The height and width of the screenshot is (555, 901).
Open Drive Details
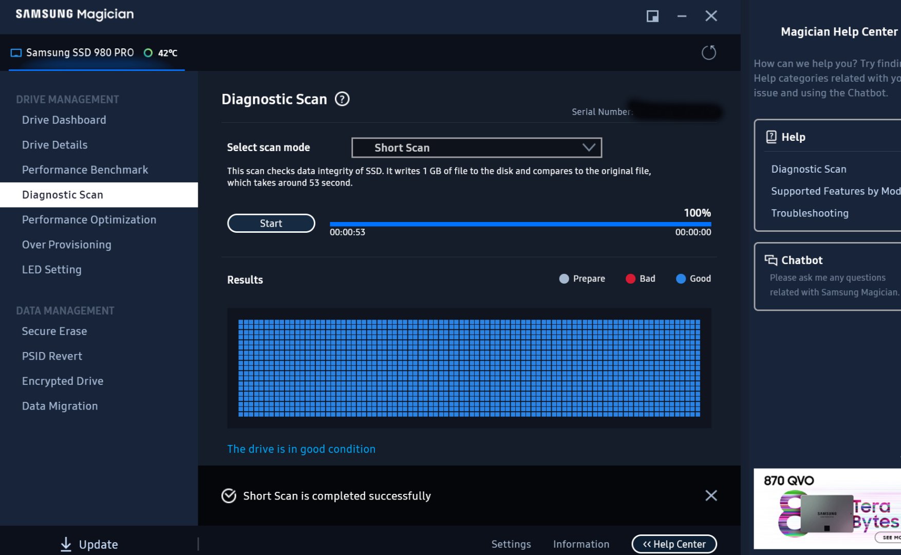coord(55,145)
